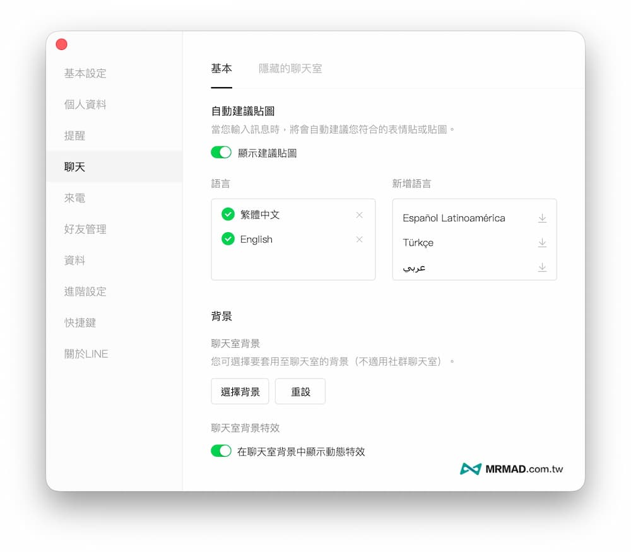631x552 pixels.
Task: Switch to 隱藏的聊天室 tab
Action: [290, 69]
